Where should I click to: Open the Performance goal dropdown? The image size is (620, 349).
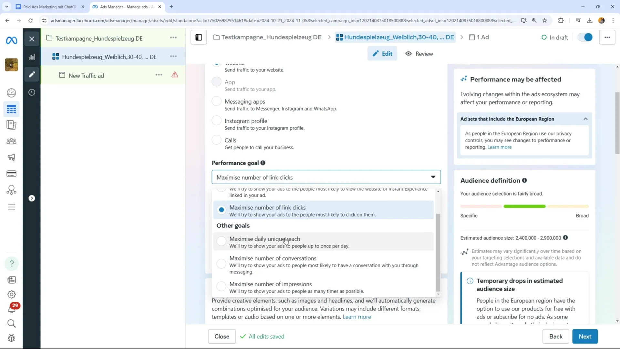pos(326,177)
